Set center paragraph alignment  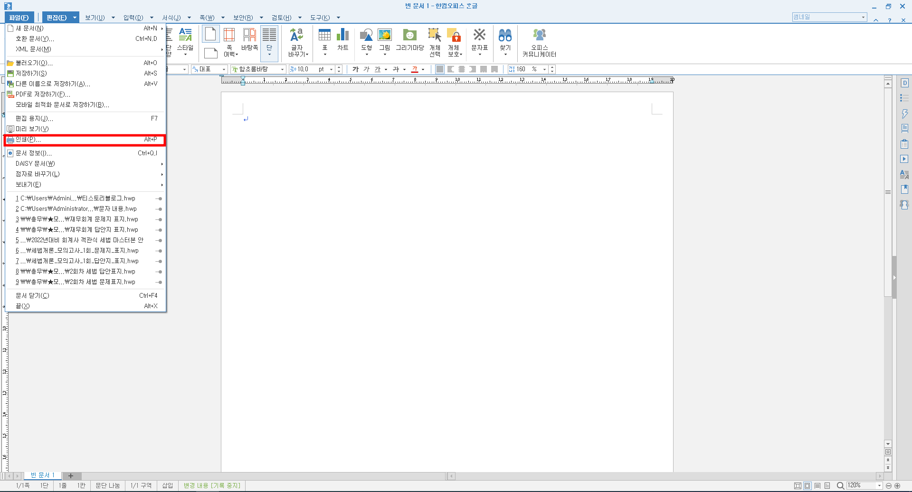pos(462,69)
